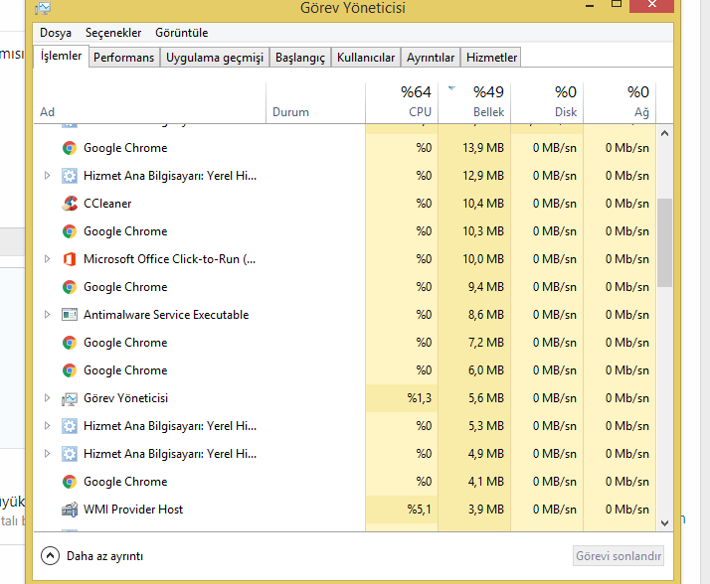Open the Görüntüle menu
710x584 pixels.
pyautogui.click(x=182, y=33)
